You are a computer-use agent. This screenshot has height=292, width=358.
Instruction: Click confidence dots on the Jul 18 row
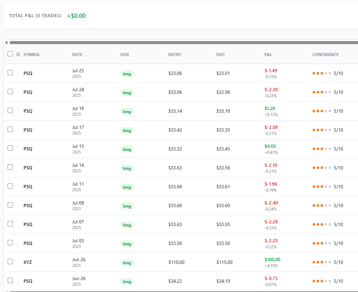tap(322, 111)
